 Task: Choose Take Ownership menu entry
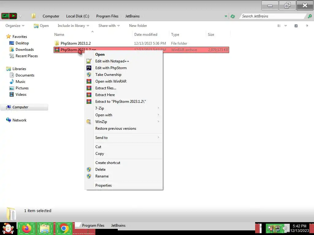pos(124,75)
